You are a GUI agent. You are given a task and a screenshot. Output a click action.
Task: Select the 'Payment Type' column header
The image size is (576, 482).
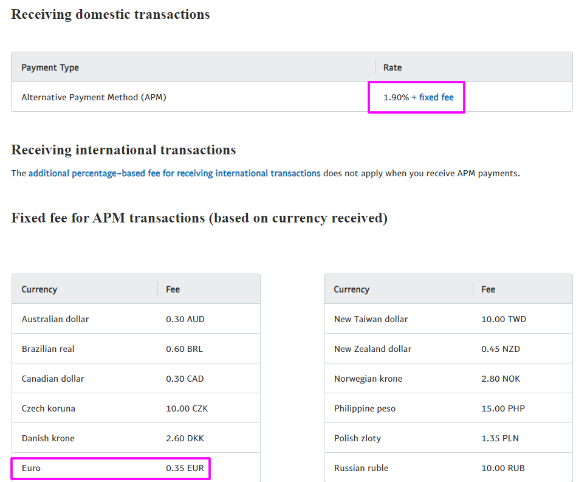[x=50, y=67]
